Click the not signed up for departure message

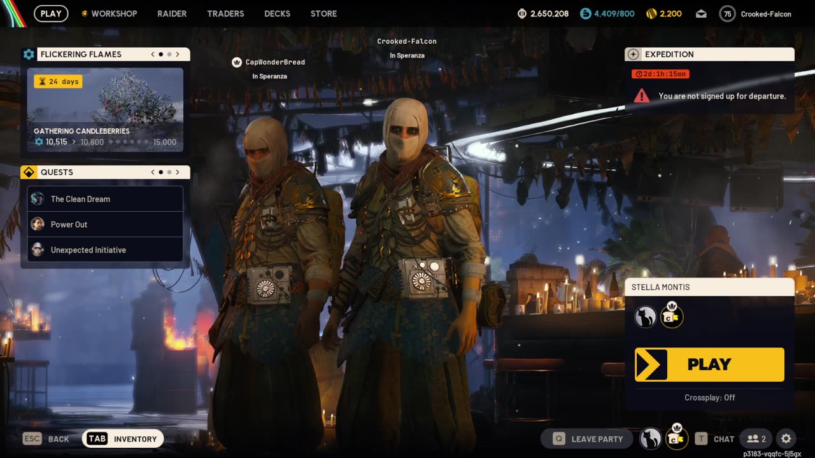pos(722,96)
